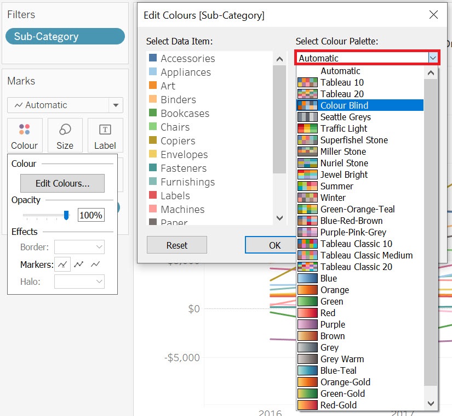Collapse the Select Colour Palette dropdown arrow
The image size is (452, 416).
[433, 58]
